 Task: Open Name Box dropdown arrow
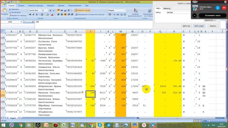tap(21, 22)
